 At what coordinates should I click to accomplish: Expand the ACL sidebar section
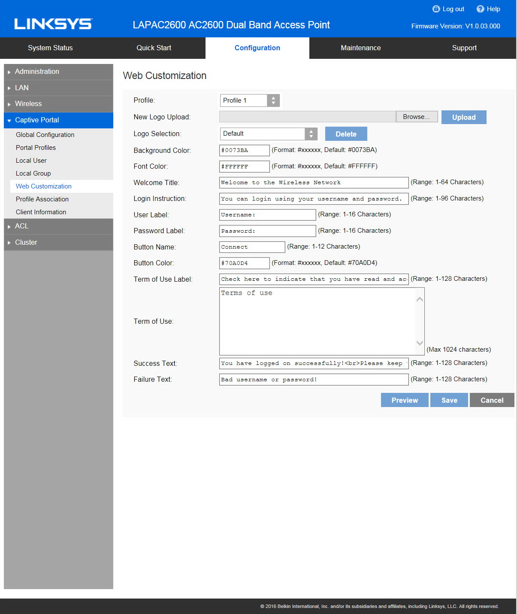[58, 226]
